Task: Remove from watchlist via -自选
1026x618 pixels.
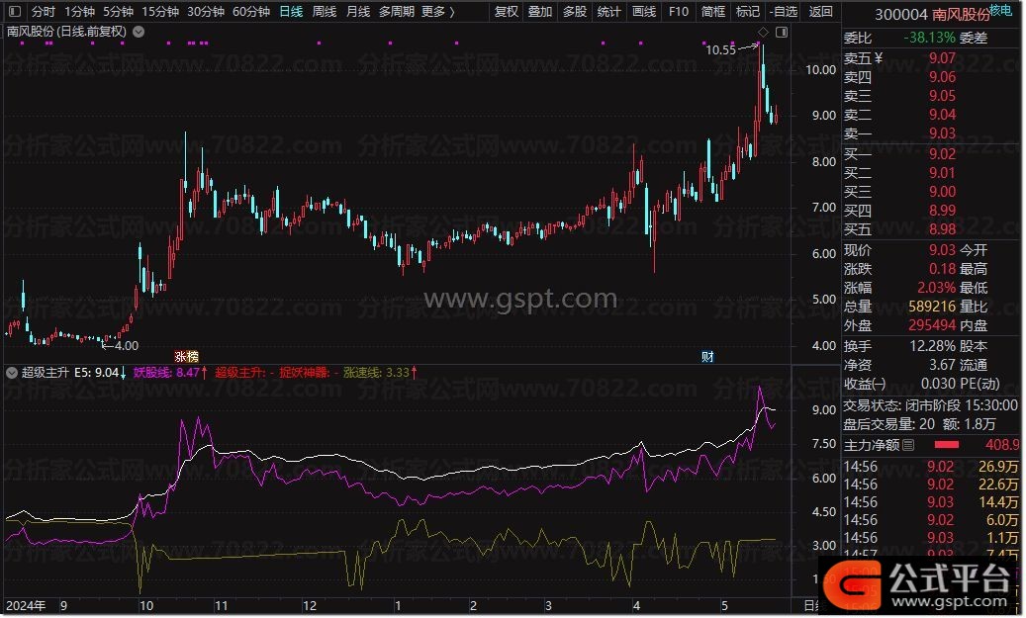Action: point(784,11)
